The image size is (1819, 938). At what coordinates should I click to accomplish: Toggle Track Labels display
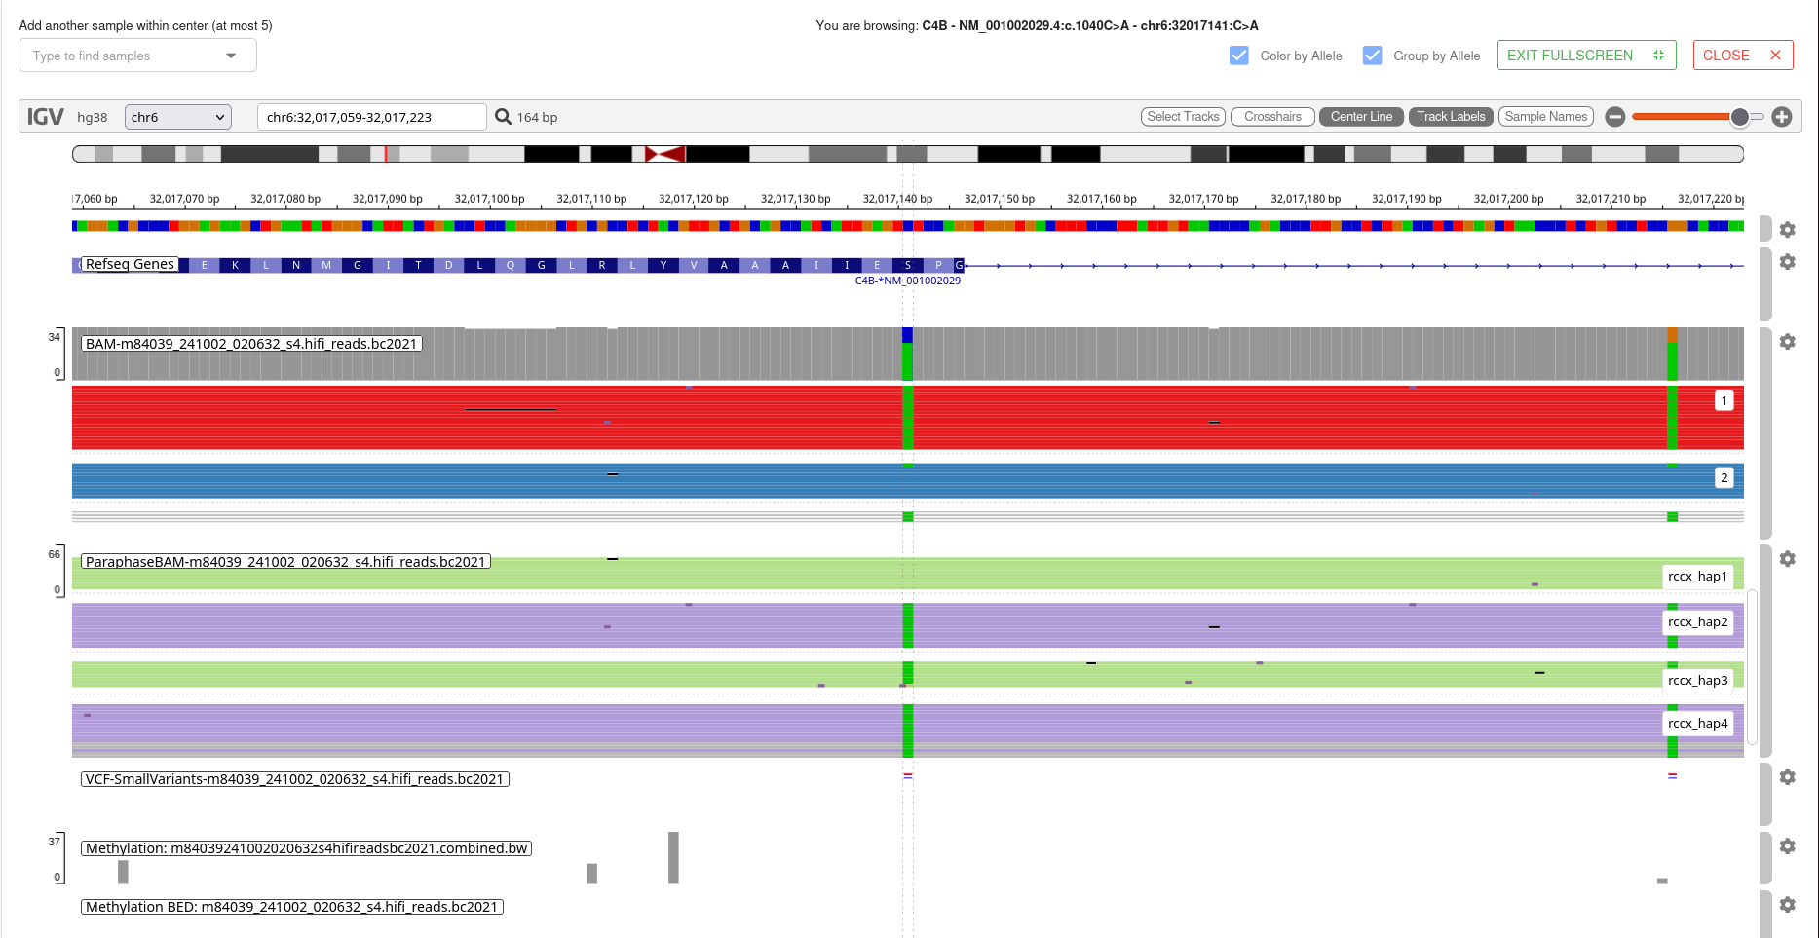tap(1451, 117)
